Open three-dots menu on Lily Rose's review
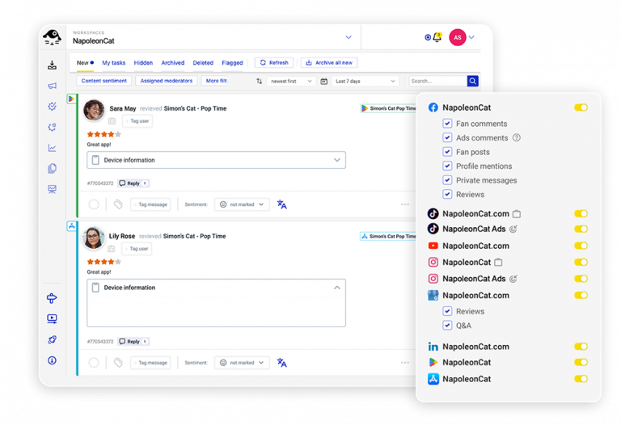Screen dimensions: 621x425 [405, 363]
